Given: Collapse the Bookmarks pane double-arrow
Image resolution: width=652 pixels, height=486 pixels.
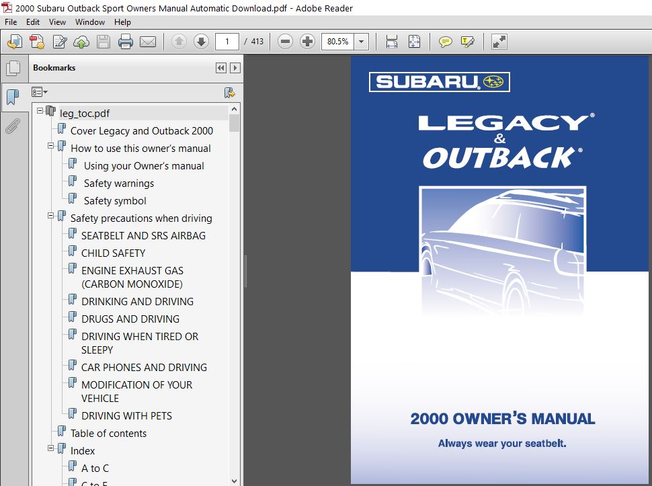Looking at the screenshot, I should tap(221, 68).
